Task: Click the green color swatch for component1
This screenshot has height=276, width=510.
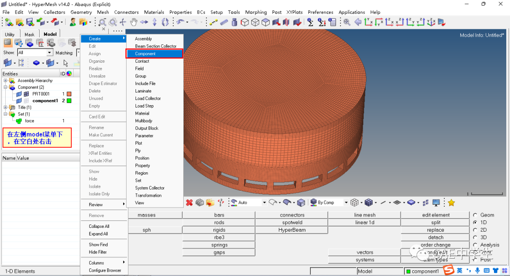Action: point(69,101)
